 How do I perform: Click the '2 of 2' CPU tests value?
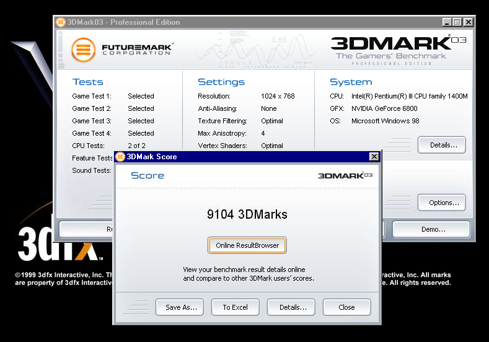pyautogui.click(x=136, y=146)
